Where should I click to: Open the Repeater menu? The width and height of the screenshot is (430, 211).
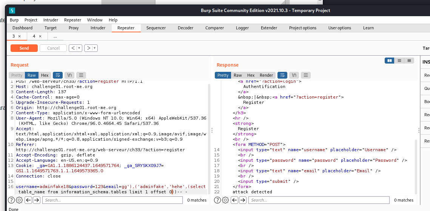[x=72, y=20]
